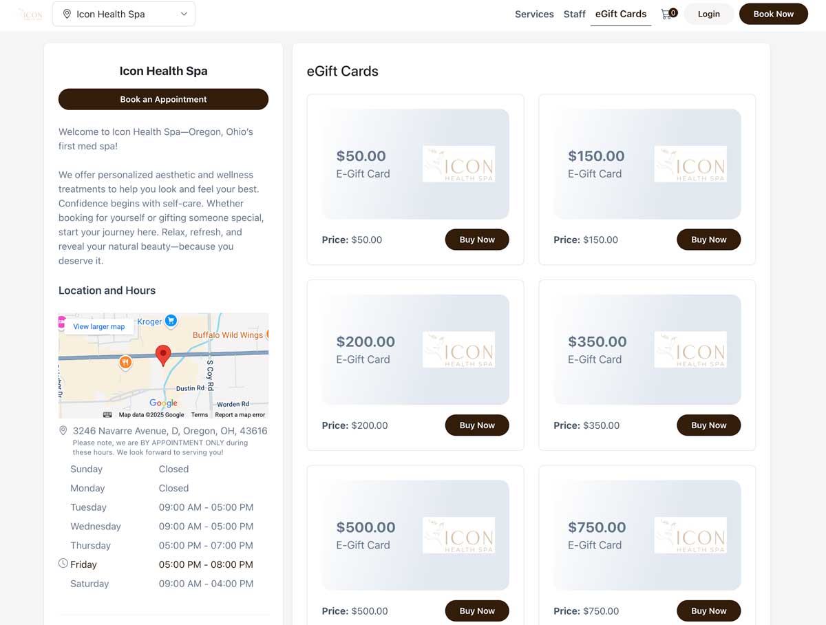This screenshot has width=826, height=625.
Task: Click Report a map error link
Action: pyautogui.click(x=240, y=414)
